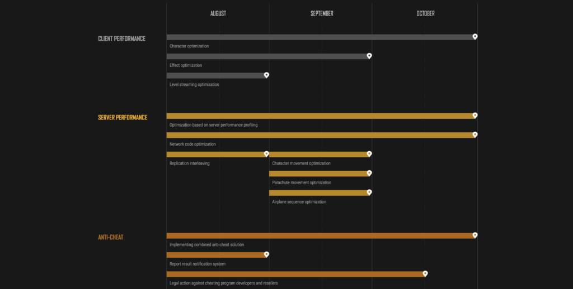The image size is (573, 289).
Task: Click the Network code optimization end marker
Action: [x=475, y=134]
